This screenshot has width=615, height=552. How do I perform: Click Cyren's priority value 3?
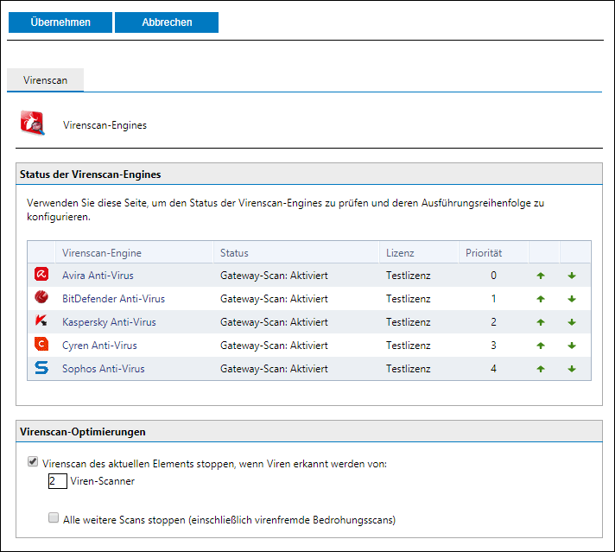coord(493,346)
